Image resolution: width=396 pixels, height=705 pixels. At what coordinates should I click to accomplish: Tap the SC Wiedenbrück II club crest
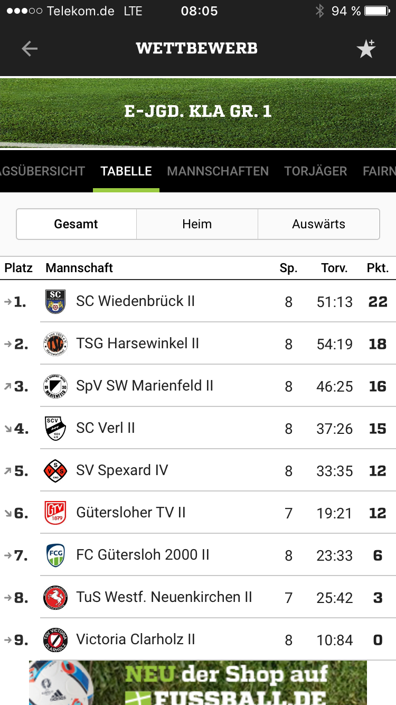pos(55,301)
